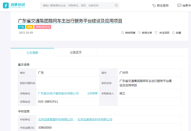Click 微信分享 label
Screen dimensions: 191x131
147,33
